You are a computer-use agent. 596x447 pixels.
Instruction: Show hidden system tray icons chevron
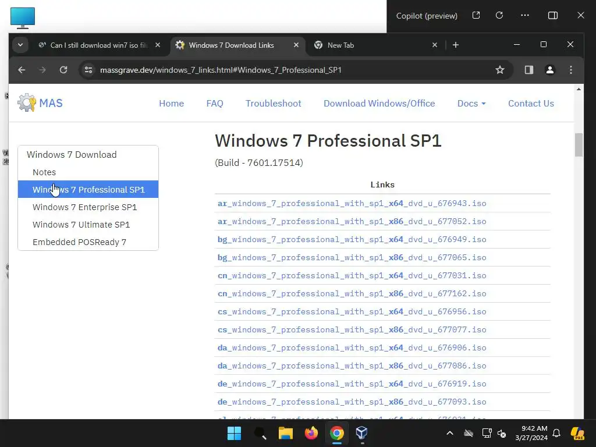point(450,433)
